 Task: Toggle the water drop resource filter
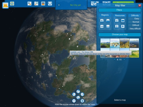[x=123, y=26]
